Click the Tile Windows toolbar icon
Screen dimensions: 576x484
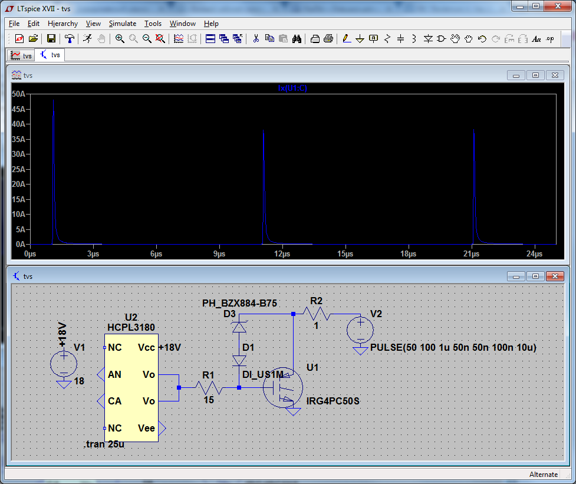pyautogui.click(x=210, y=39)
